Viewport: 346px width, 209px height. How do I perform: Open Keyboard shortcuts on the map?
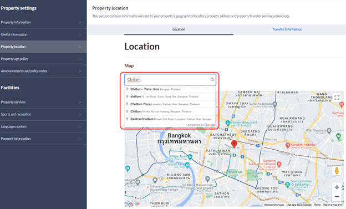point(273,205)
